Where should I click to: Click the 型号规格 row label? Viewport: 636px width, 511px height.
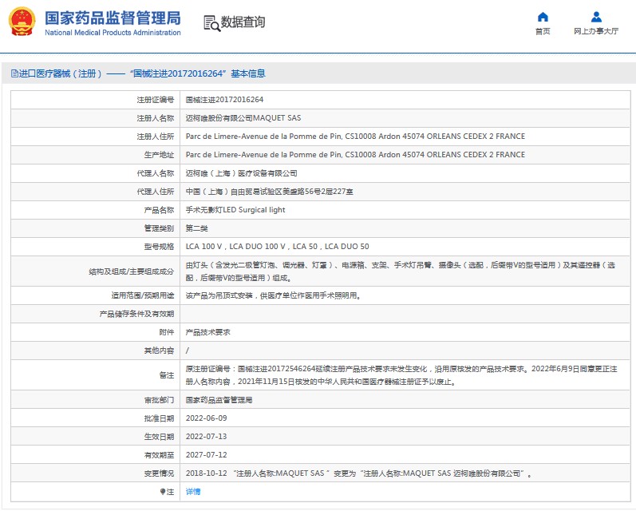click(x=159, y=247)
